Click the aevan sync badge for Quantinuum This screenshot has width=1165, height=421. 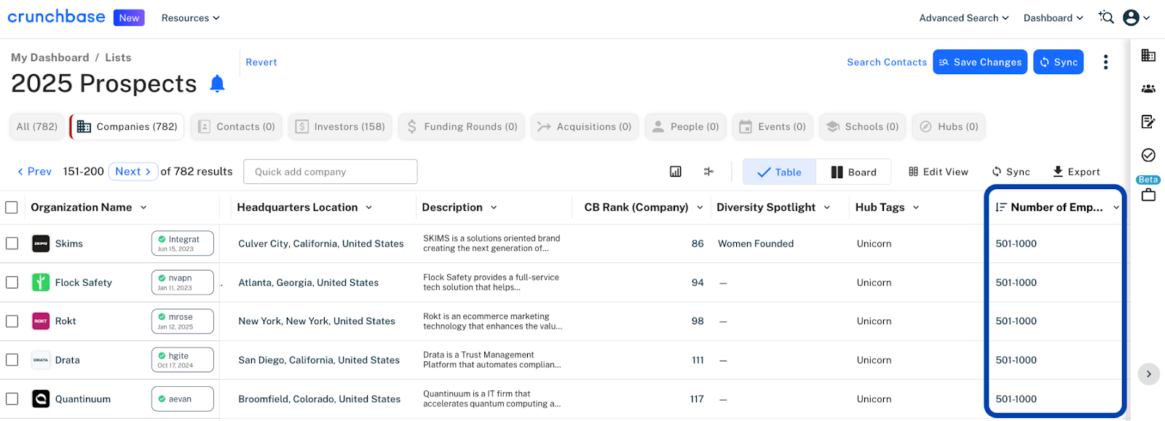[183, 398]
